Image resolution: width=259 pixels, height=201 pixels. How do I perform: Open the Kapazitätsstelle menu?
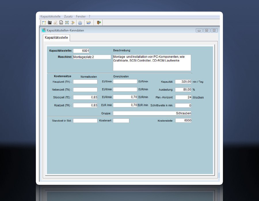pyautogui.click(x=50, y=16)
